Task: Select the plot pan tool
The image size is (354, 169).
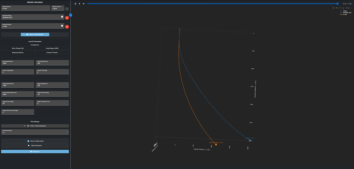Action: 339,8
